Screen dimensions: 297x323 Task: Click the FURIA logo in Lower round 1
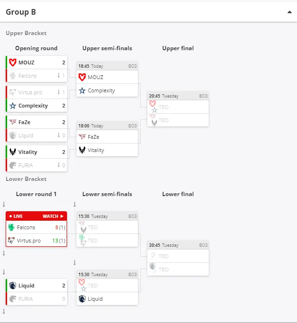click(13, 299)
